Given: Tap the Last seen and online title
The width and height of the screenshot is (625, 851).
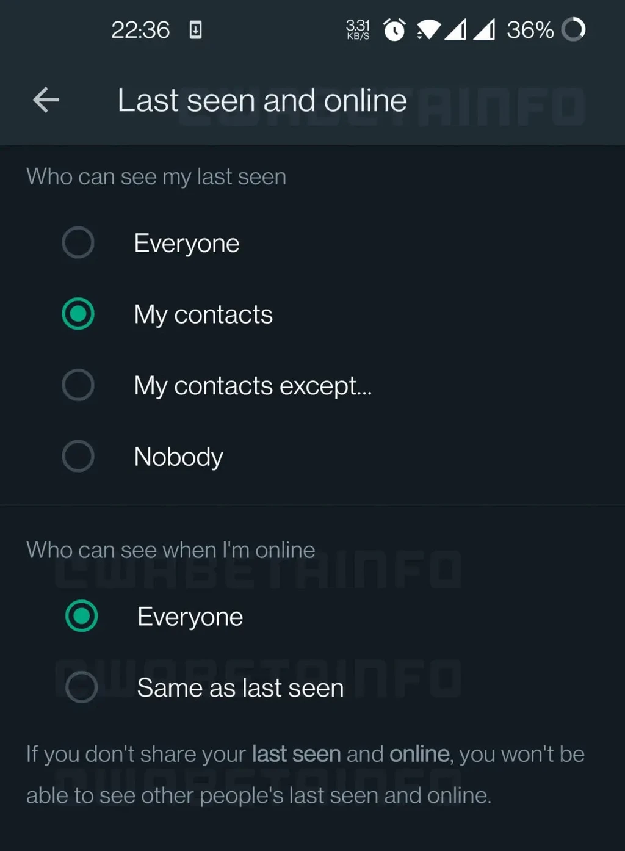Looking at the screenshot, I should click(262, 101).
